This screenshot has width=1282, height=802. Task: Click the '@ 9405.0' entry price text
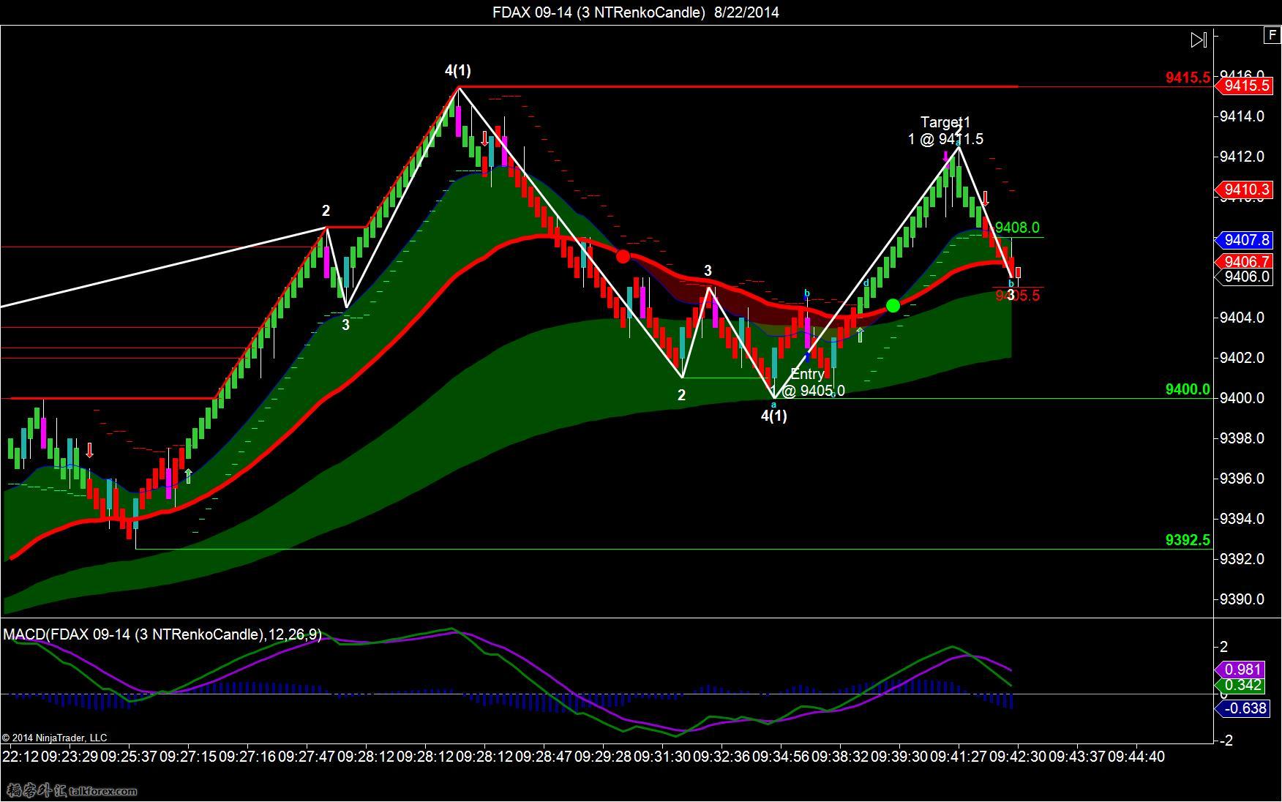814,391
